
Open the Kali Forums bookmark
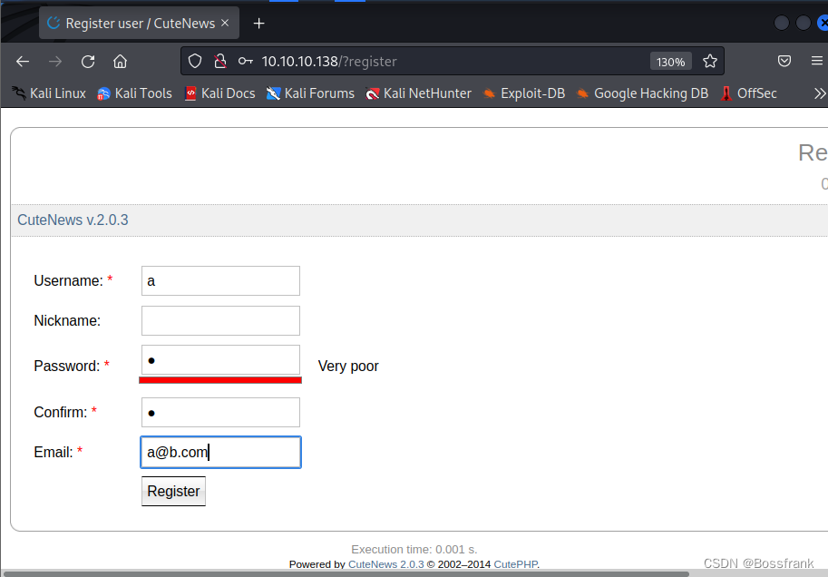(x=310, y=93)
